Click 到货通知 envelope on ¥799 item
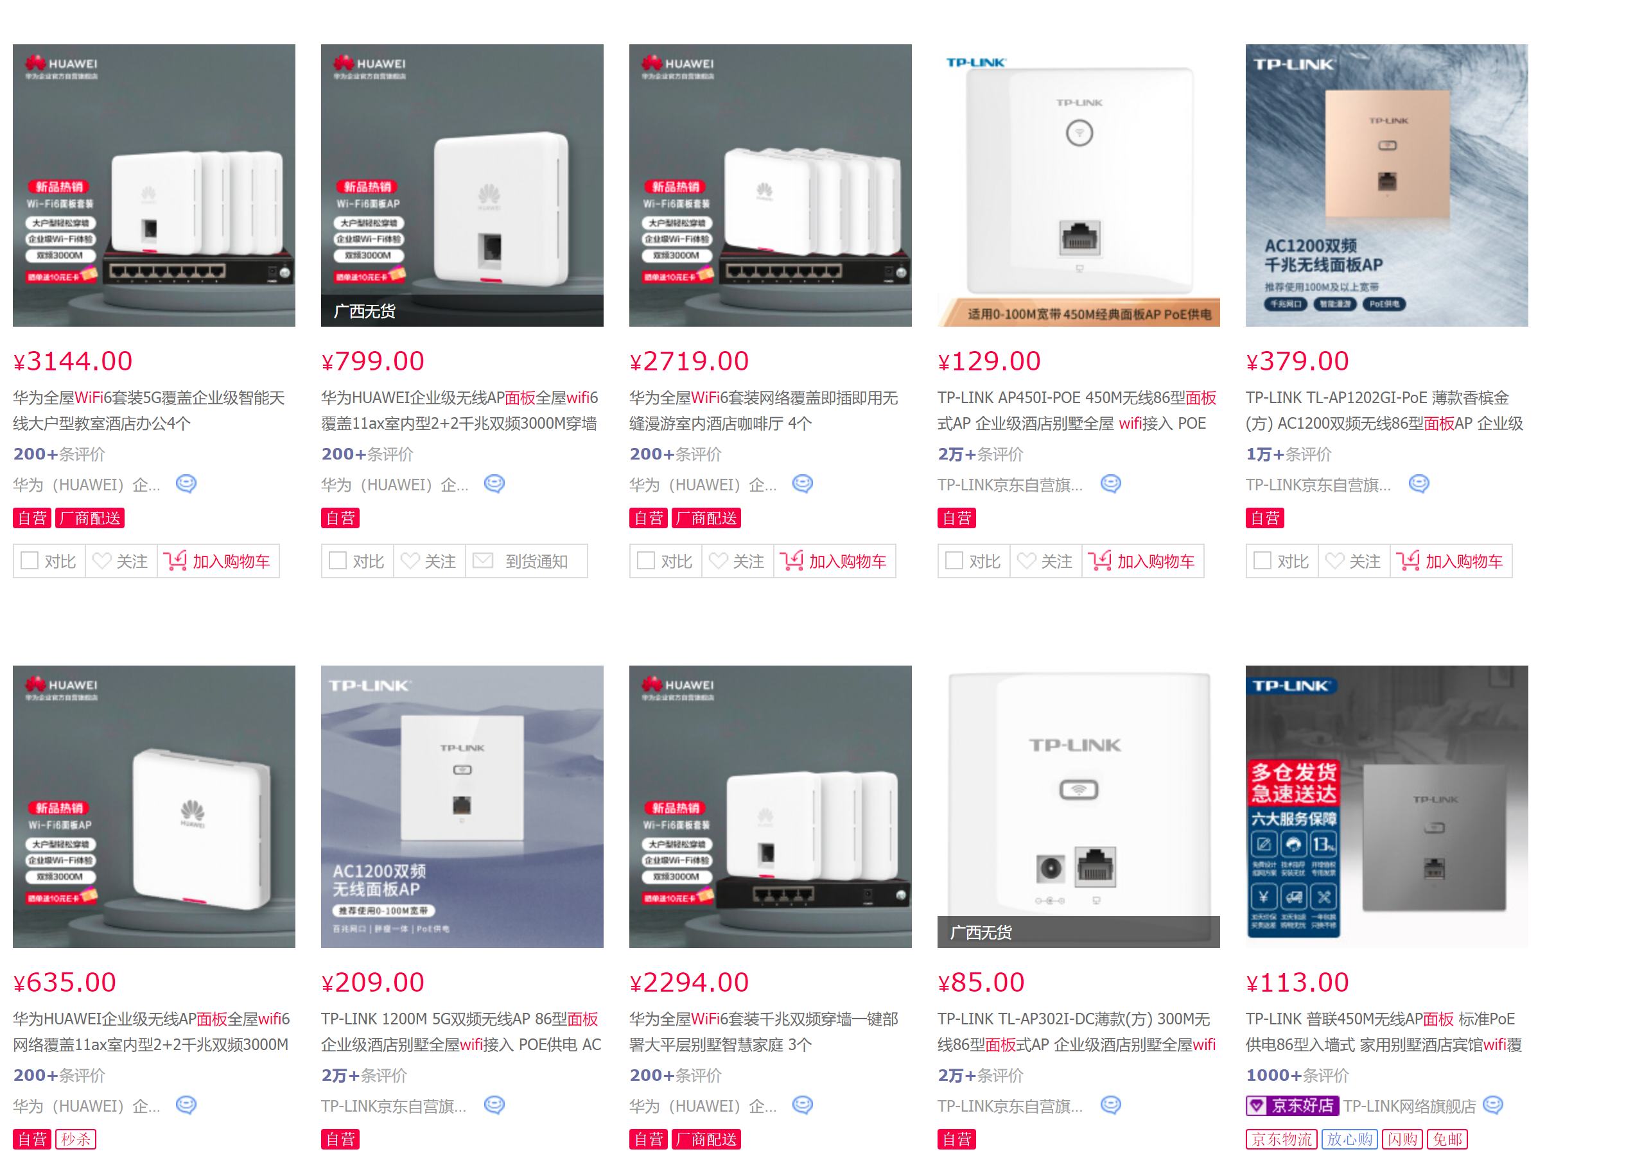The image size is (1642, 1163). tap(526, 561)
